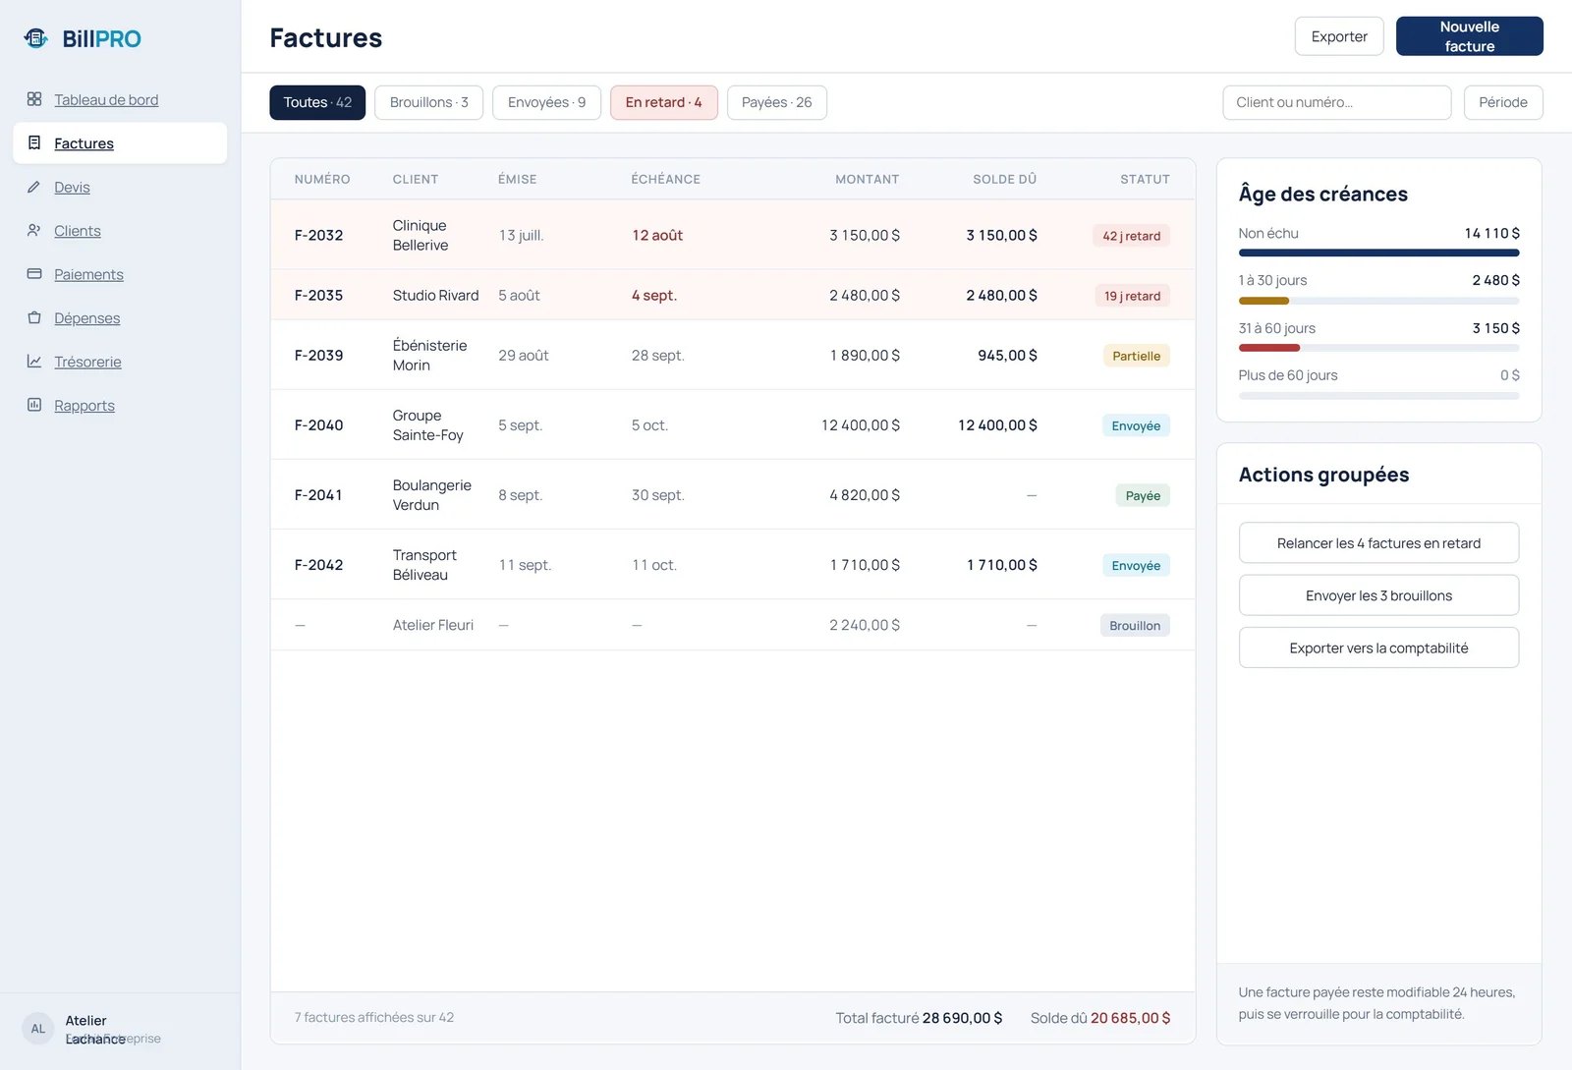Open the Période filter
The image size is (1572, 1070).
click(x=1503, y=102)
